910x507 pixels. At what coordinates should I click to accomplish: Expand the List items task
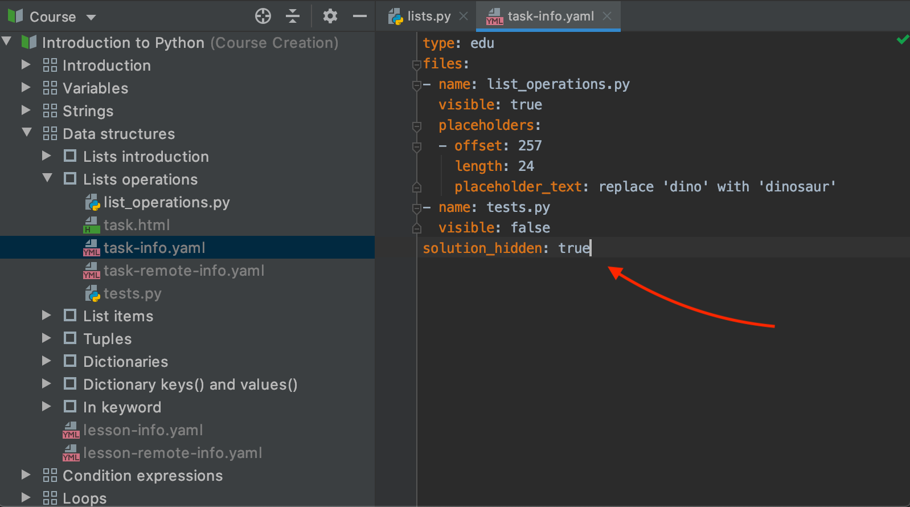pos(47,315)
